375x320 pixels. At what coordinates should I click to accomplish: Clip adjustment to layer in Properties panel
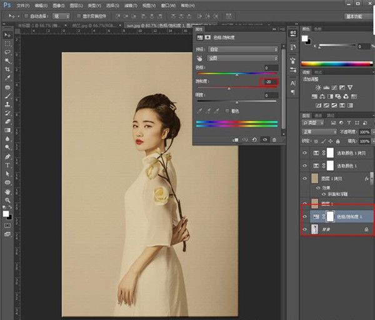(x=236, y=139)
